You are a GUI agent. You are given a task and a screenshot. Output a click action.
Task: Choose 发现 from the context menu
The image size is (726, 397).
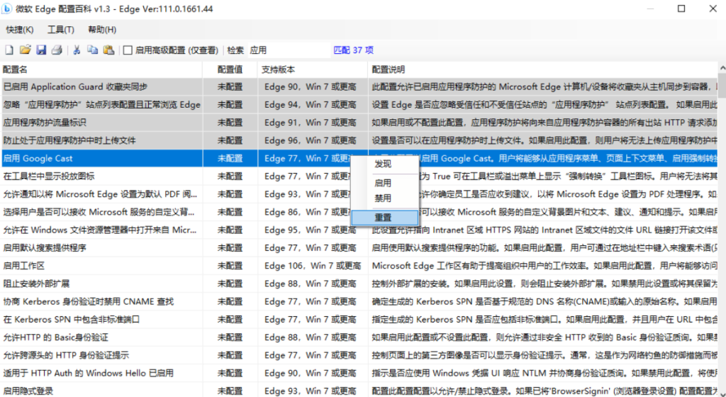click(383, 164)
